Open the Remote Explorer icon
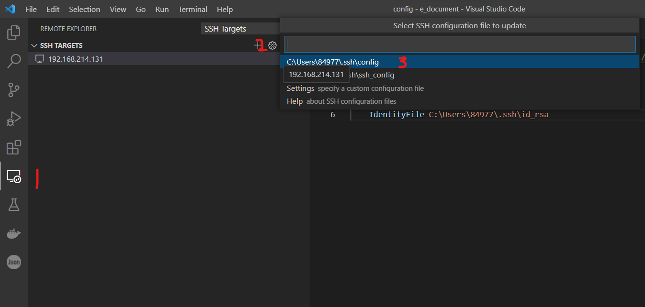Image resolution: width=645 pixels, height=307 pixels. point(14,176)
